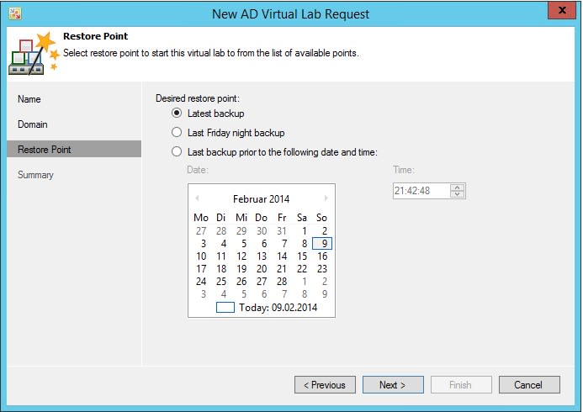Open the Restore Point wizard step
This screenshot has width=583, height=412.
point(74,150)
